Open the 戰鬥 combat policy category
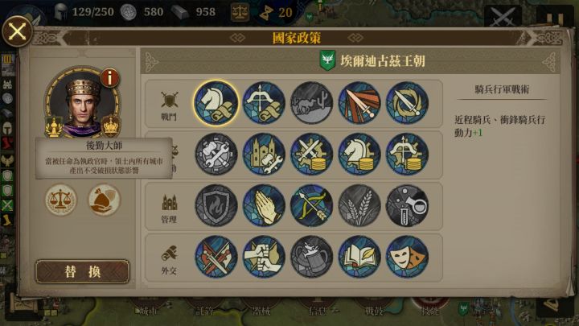 point(169,105)
